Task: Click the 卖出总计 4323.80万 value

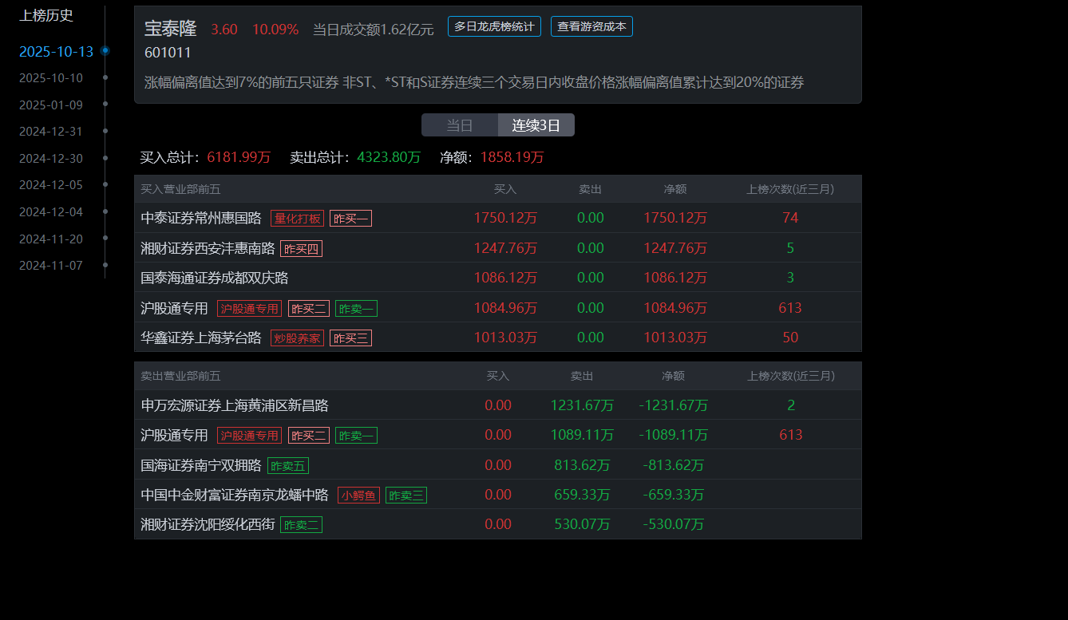Action: (x=389, y=157)
